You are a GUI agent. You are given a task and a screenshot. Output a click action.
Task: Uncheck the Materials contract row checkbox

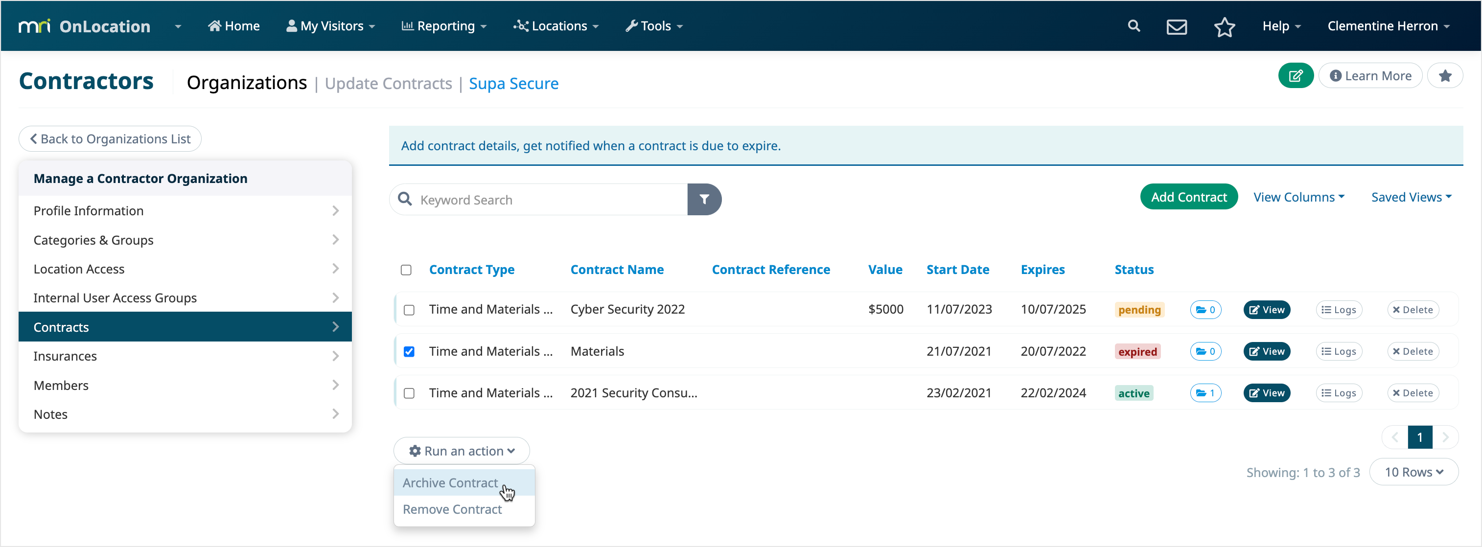tap(409, 351)
